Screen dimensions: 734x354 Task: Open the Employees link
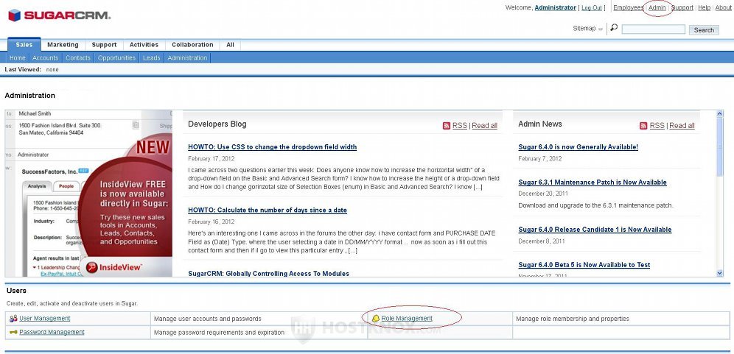628,7
